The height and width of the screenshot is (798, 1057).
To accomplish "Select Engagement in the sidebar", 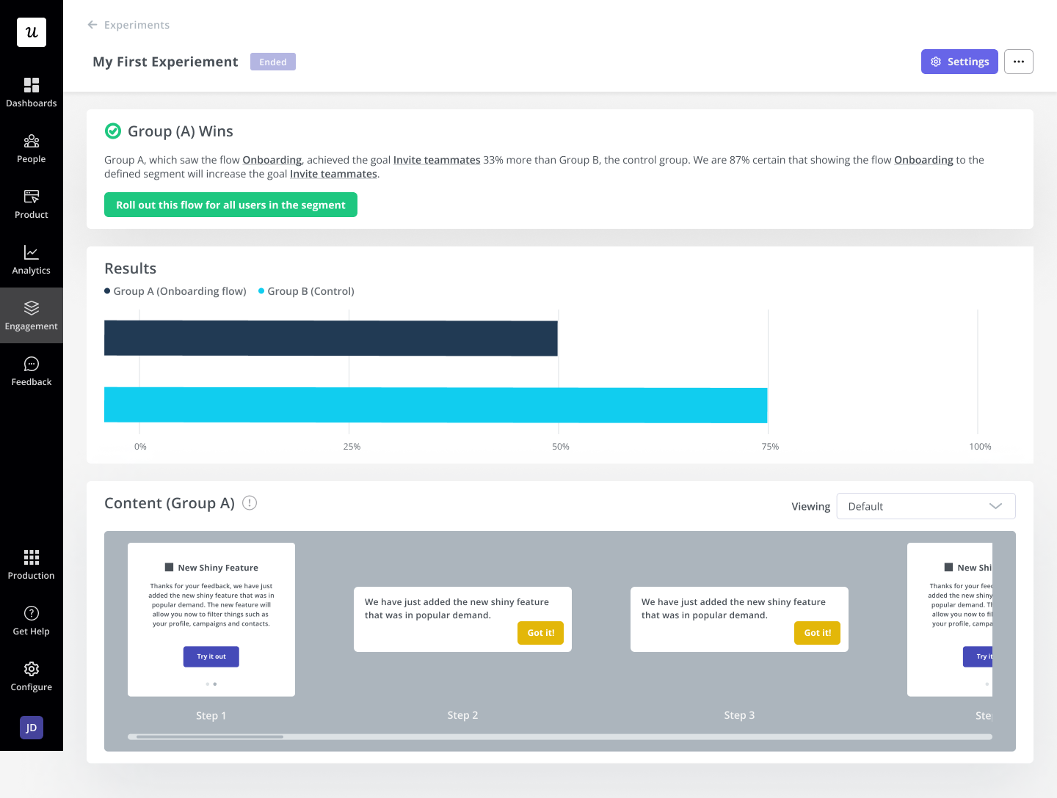I will pos(32,315).
